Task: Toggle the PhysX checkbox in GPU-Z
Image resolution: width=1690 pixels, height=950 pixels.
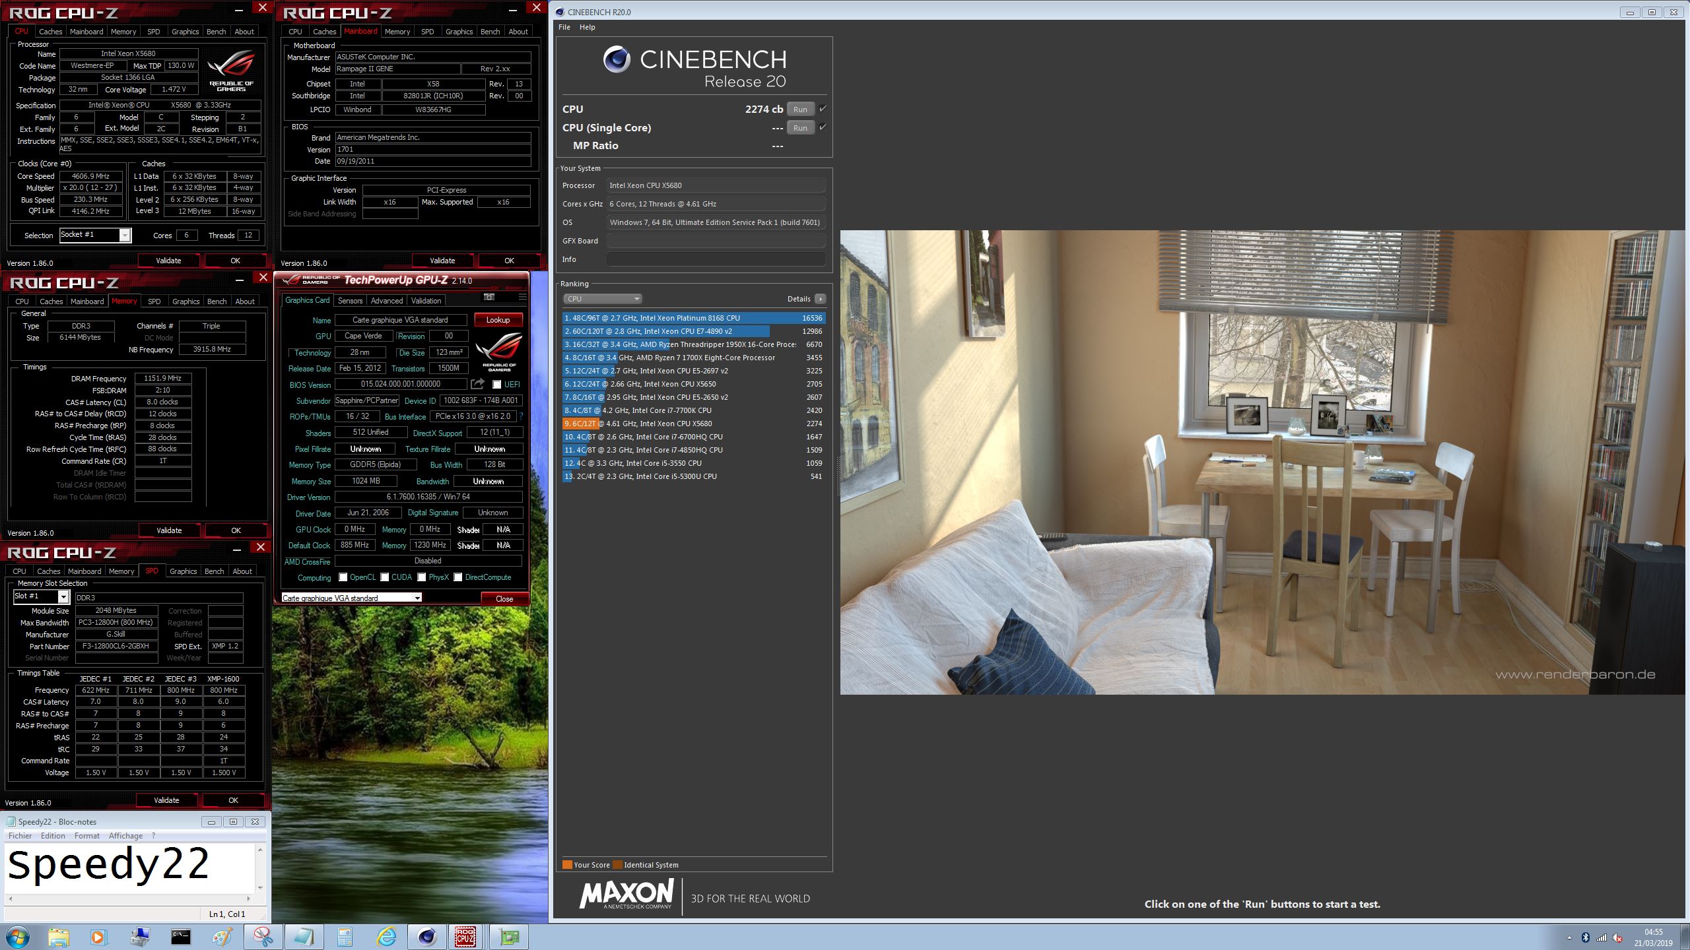Action: tap(422, 577)
